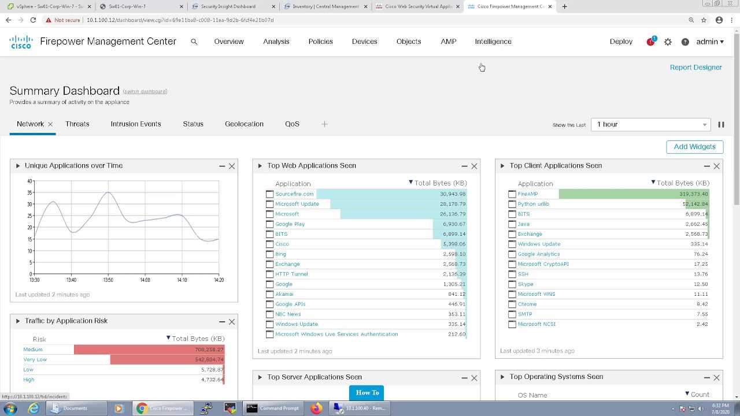
Task: Expand the Top Client Applications Seen widget arrow
Action: (502, 166)
